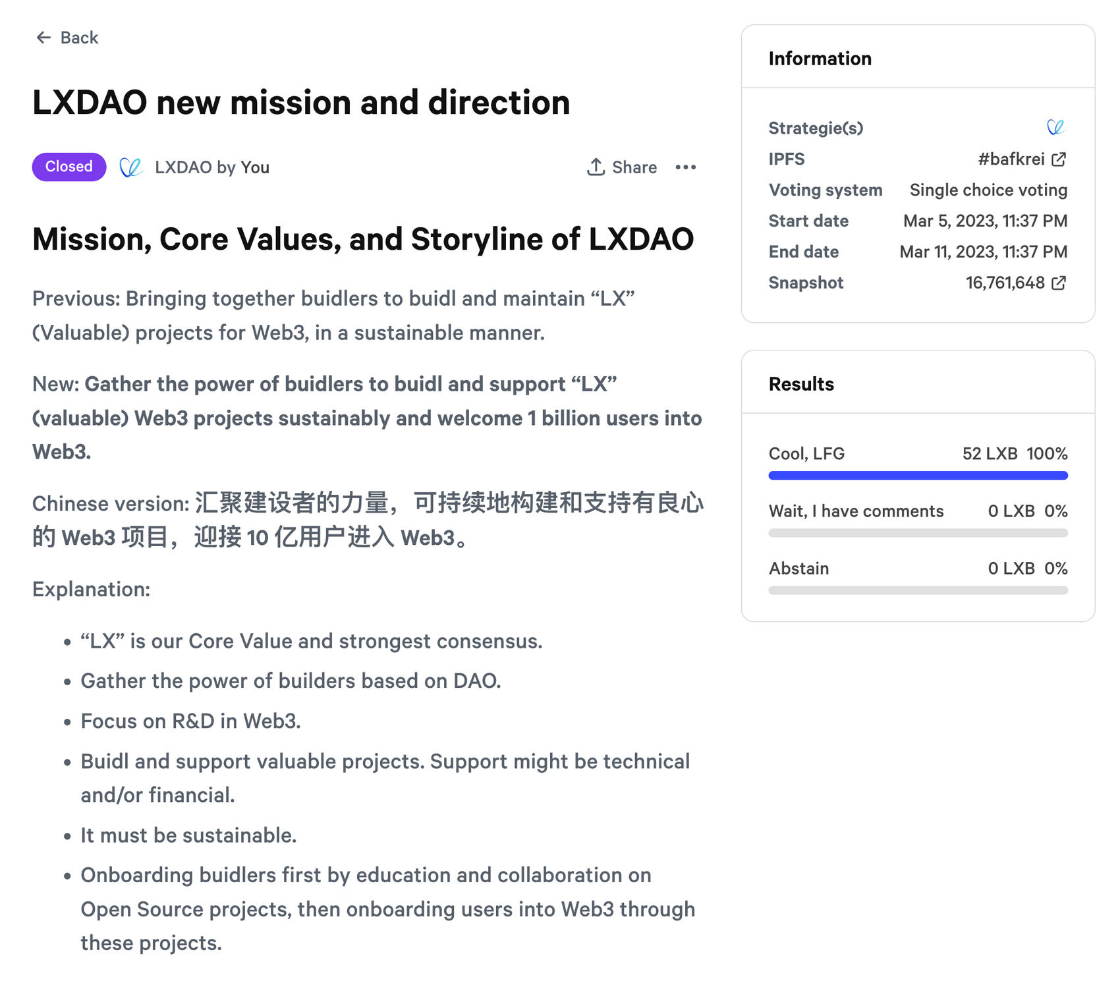Click the 'Wait, I have comments' progress bar

[918, 533]
